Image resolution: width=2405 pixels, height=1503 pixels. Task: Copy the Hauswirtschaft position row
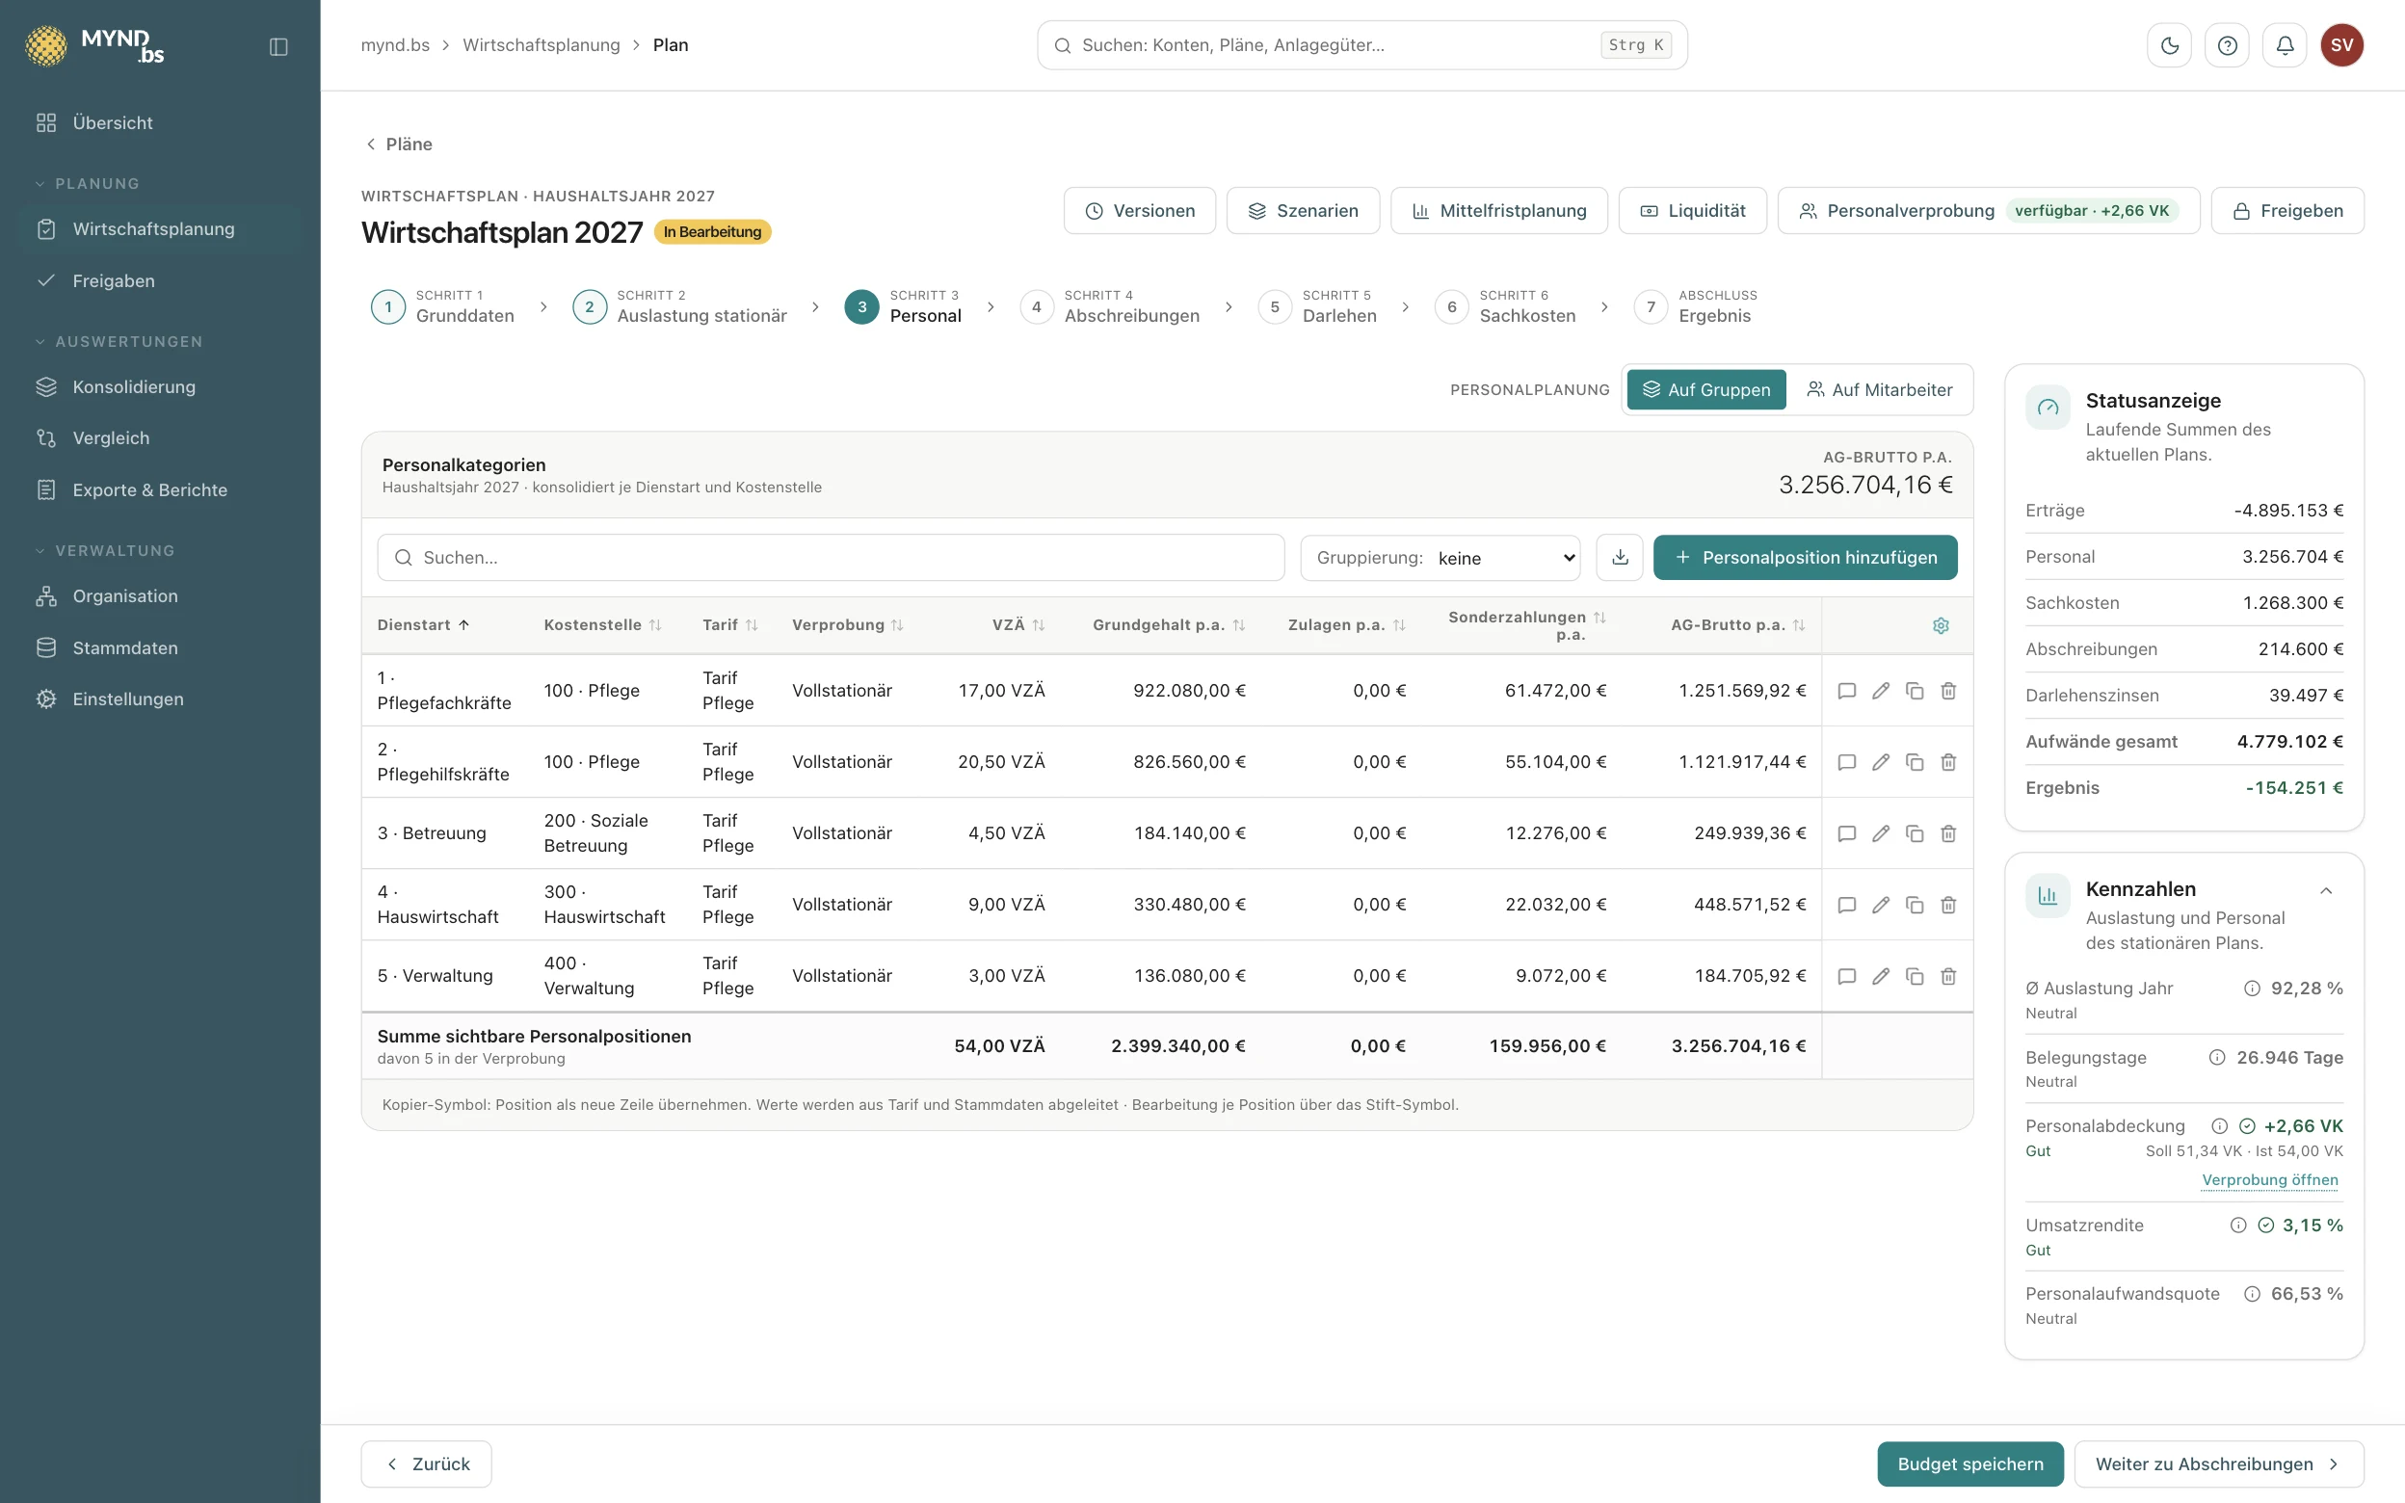[x=1914, y=905]
